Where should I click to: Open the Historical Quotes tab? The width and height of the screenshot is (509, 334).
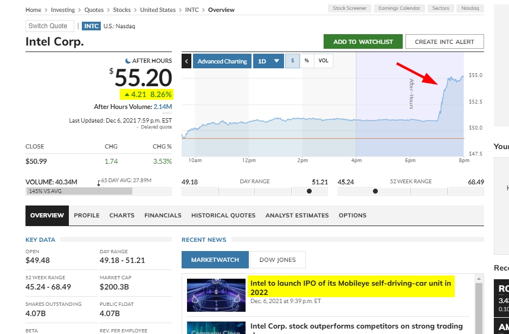click(x=223, y=215)
